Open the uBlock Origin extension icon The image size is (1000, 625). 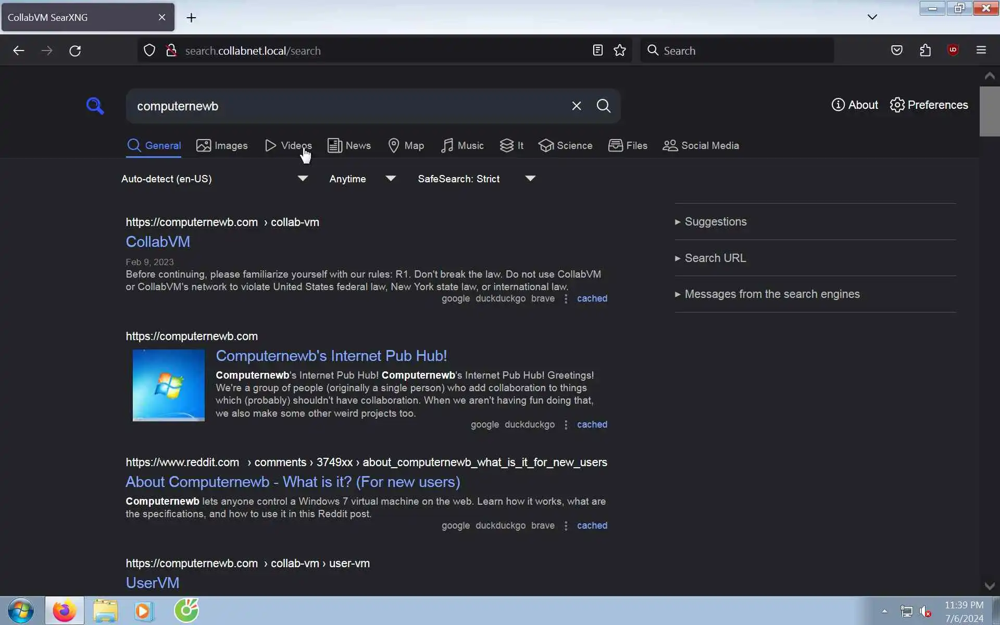(x=953, y=50)
